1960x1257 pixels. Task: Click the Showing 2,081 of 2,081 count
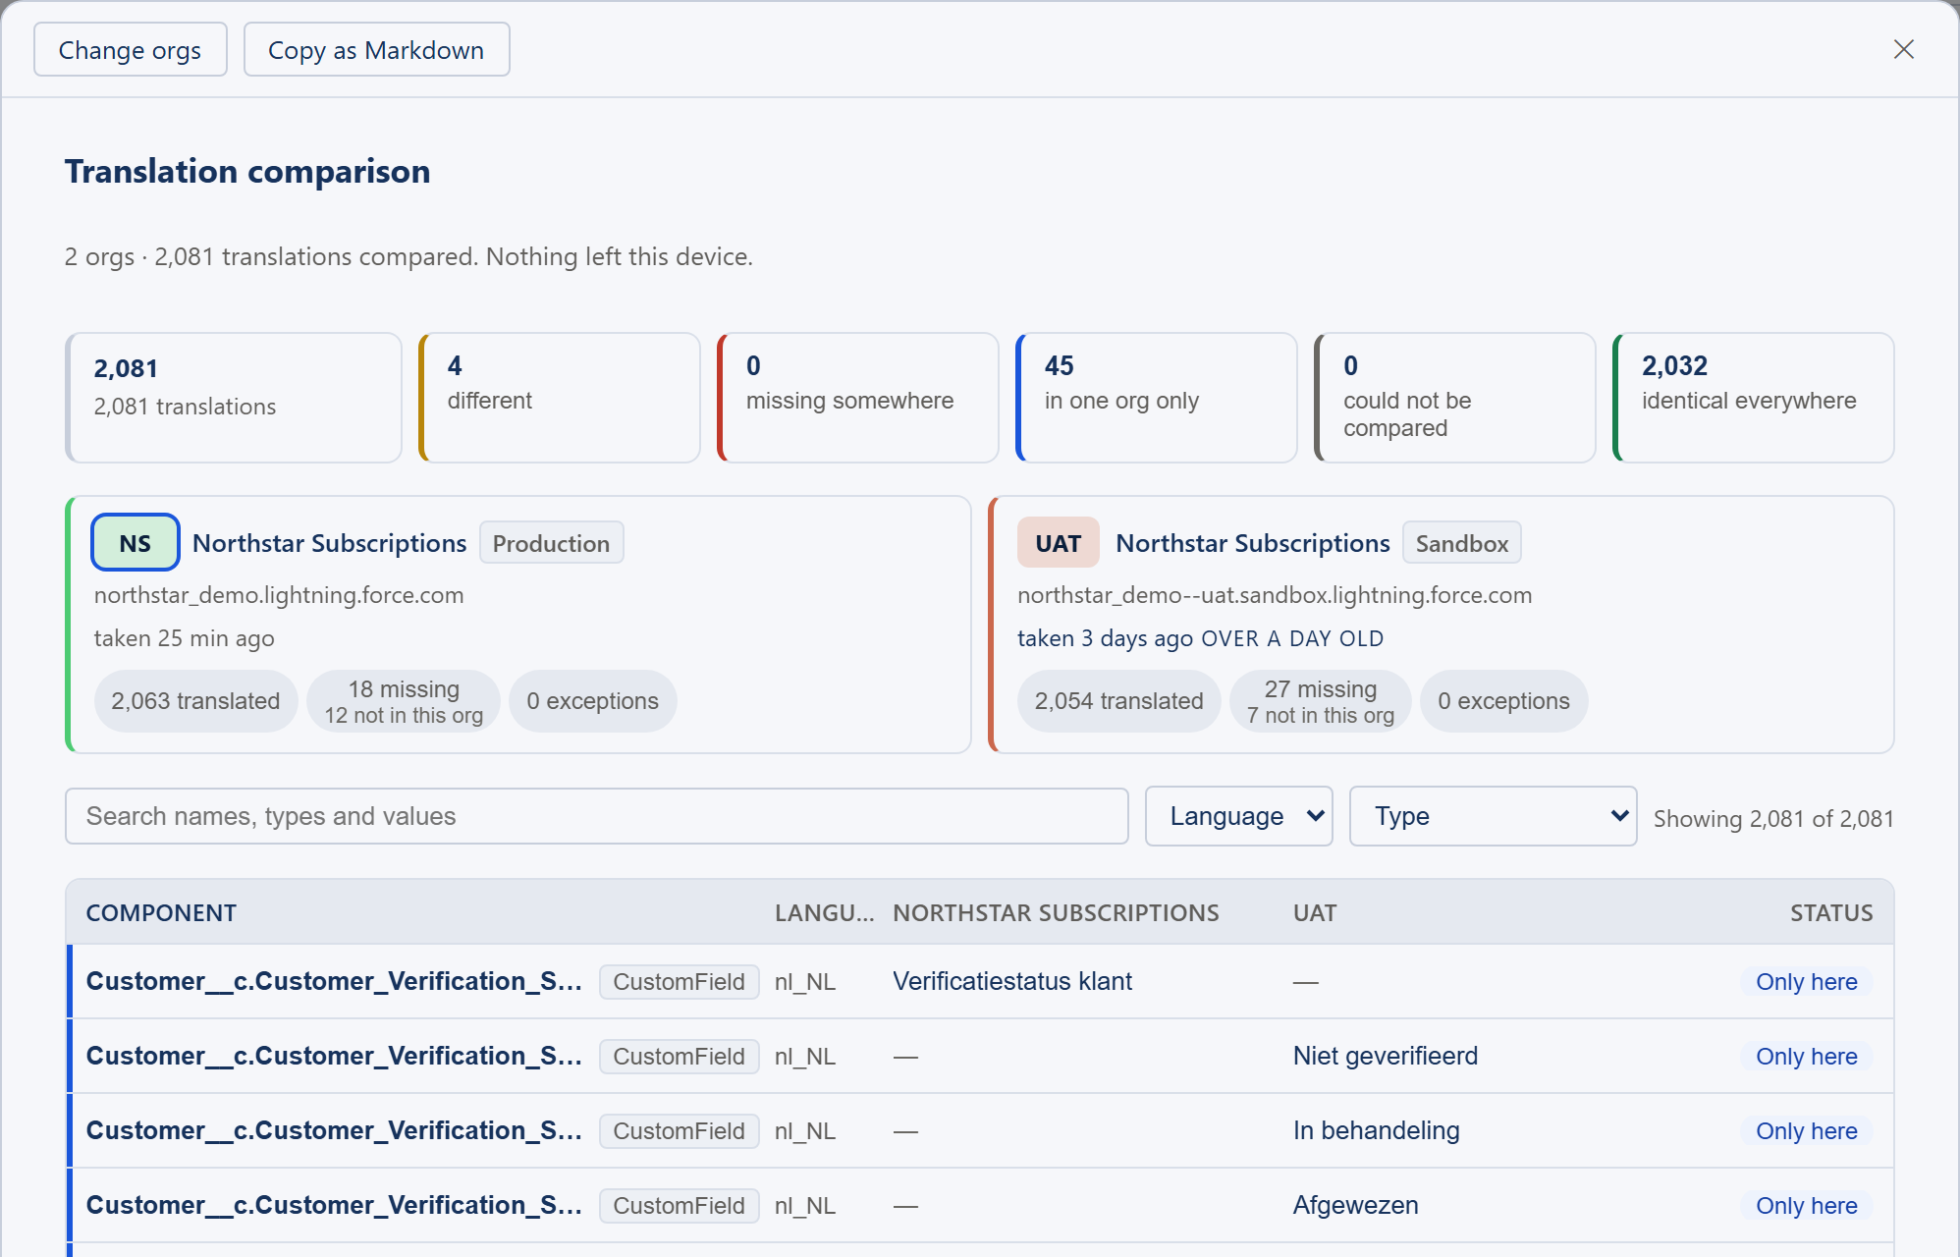click(x=1773, y=818)
